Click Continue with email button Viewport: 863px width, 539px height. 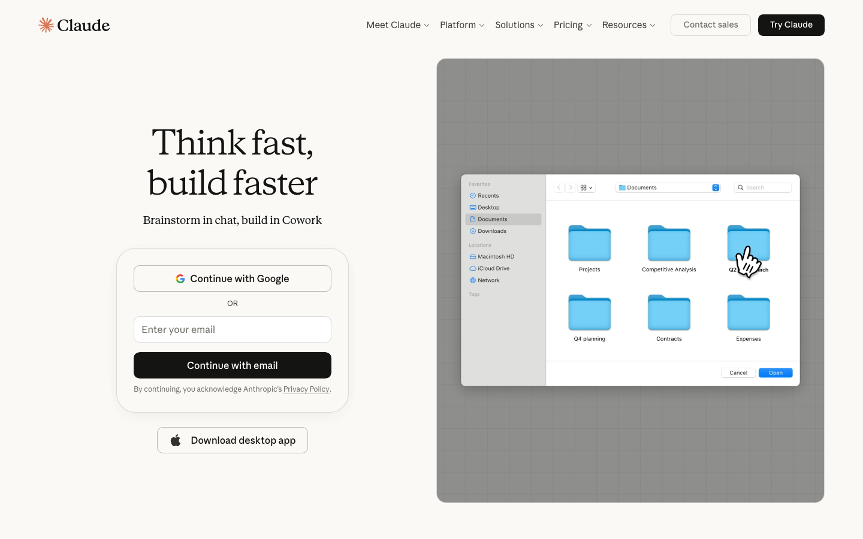pos(233,365)
